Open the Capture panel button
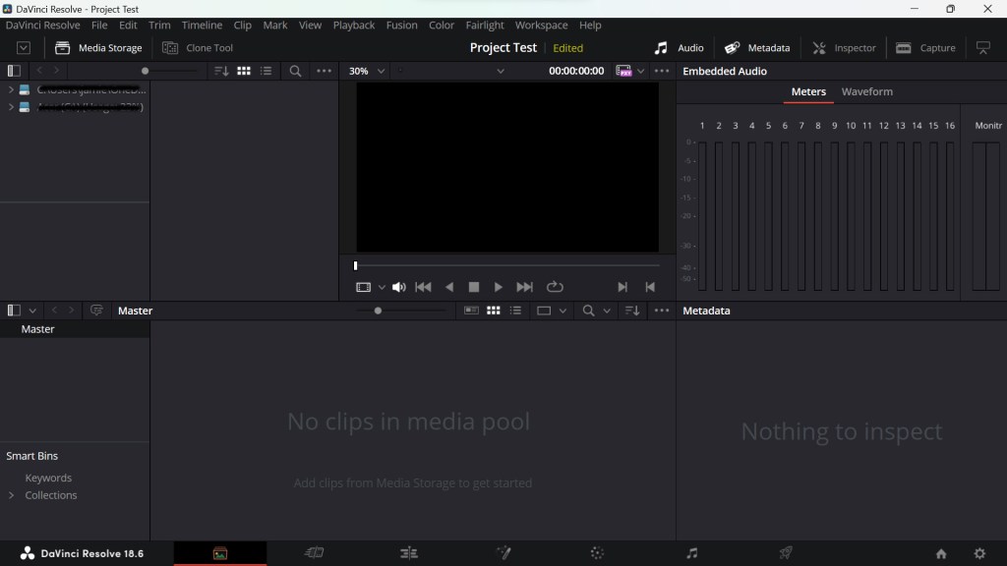Image resolution: width=1007 pixels, height=566 pixels. pyautogui.click(x=925, y=47)
